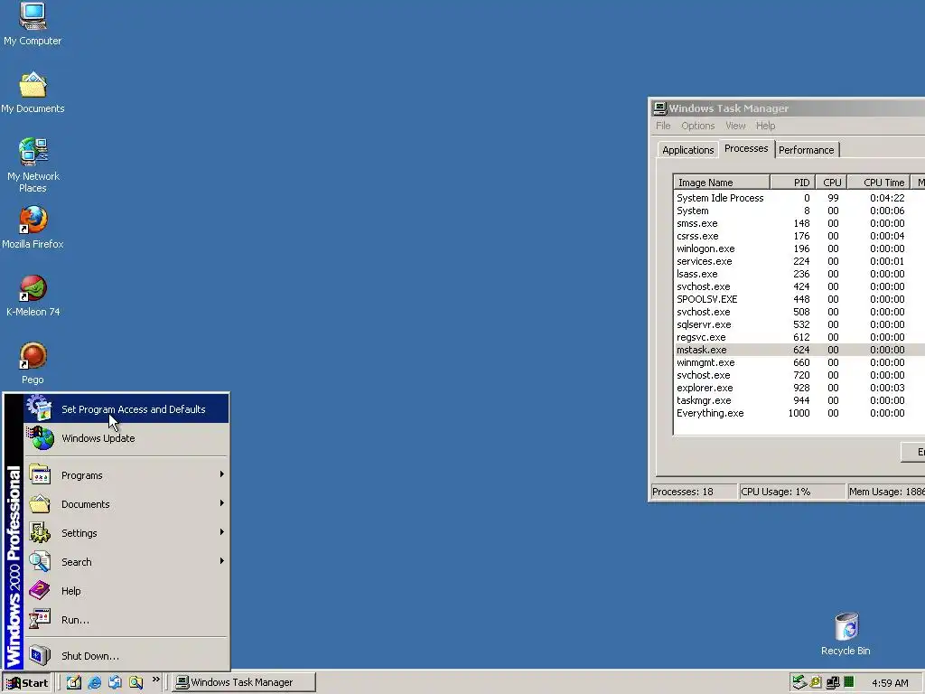This screenshot has width=925, height=694.
Task: Click the Processes: 18 status bar panel
Action: (693, 492)
